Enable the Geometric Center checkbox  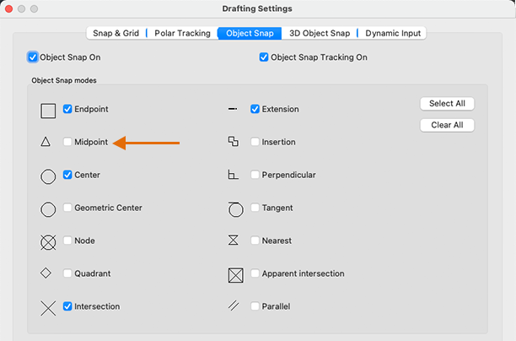pos(68,208)
